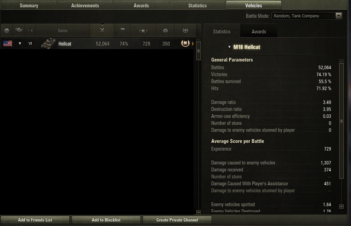Click the Average Score per Battle heading
The height and width of the screenshot is (226, 351).
238,141
